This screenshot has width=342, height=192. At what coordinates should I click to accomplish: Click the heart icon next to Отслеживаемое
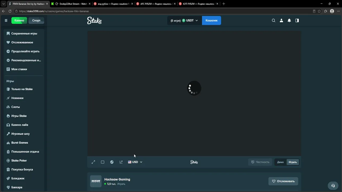8,42
